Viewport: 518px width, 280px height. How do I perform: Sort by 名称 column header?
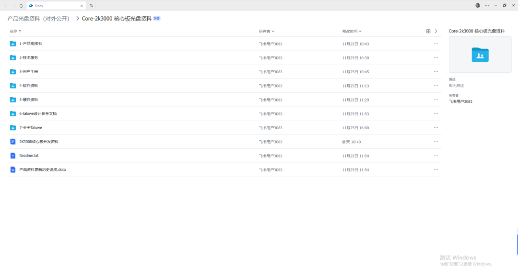point(15,31)
